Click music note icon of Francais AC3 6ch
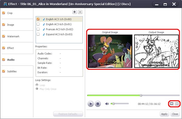182x119 pixels. 44,29
